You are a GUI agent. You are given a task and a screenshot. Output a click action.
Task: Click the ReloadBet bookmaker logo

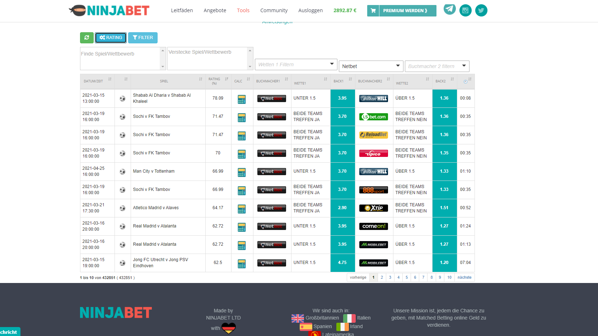coord(373,135)
